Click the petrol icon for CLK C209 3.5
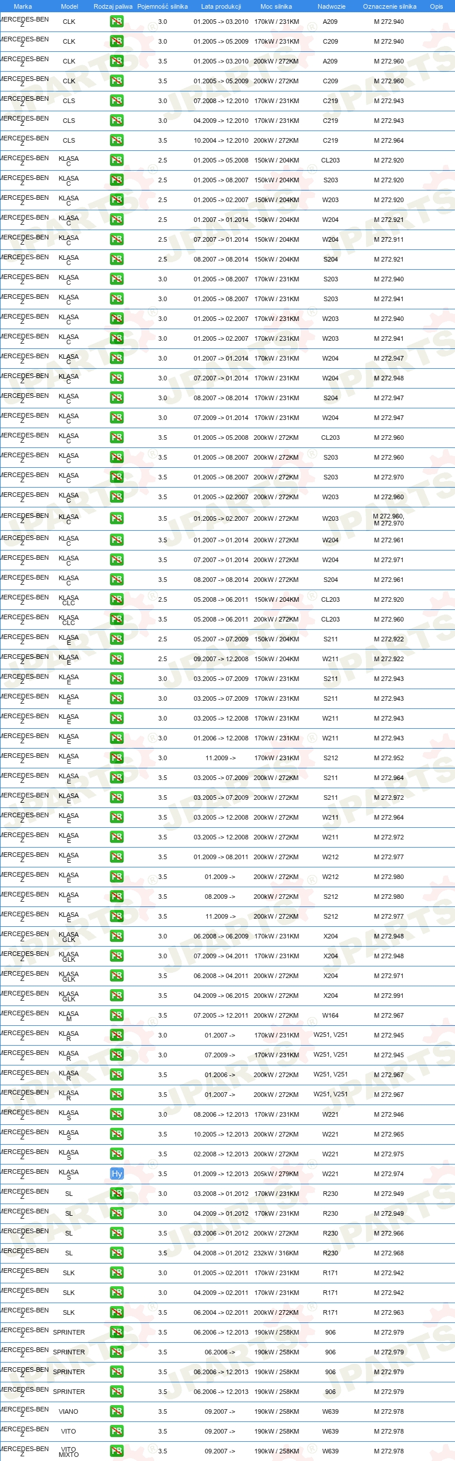The height and width of the screenshot is (1461, 455). pos(117,81)
